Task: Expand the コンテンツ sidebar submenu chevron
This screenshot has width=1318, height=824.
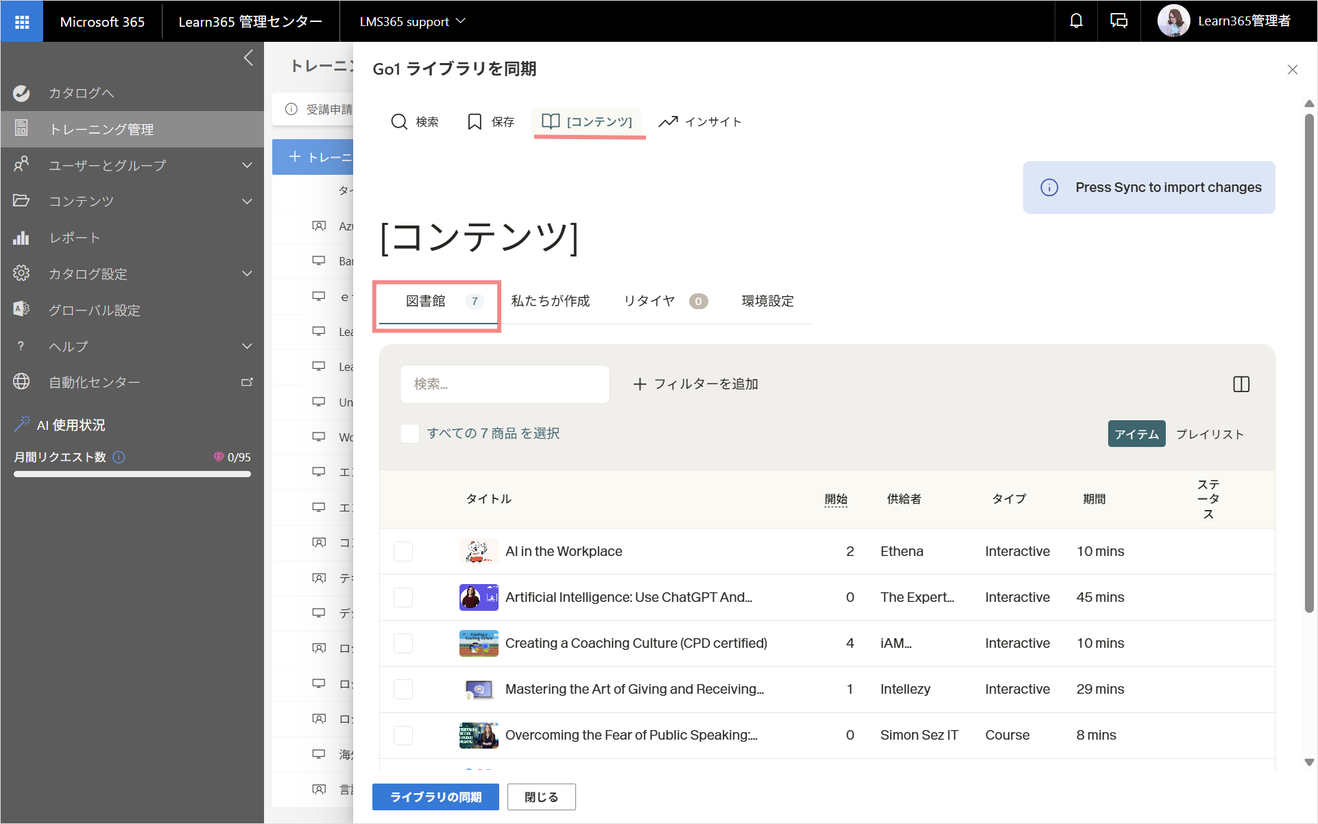Action: coord(247,202)
